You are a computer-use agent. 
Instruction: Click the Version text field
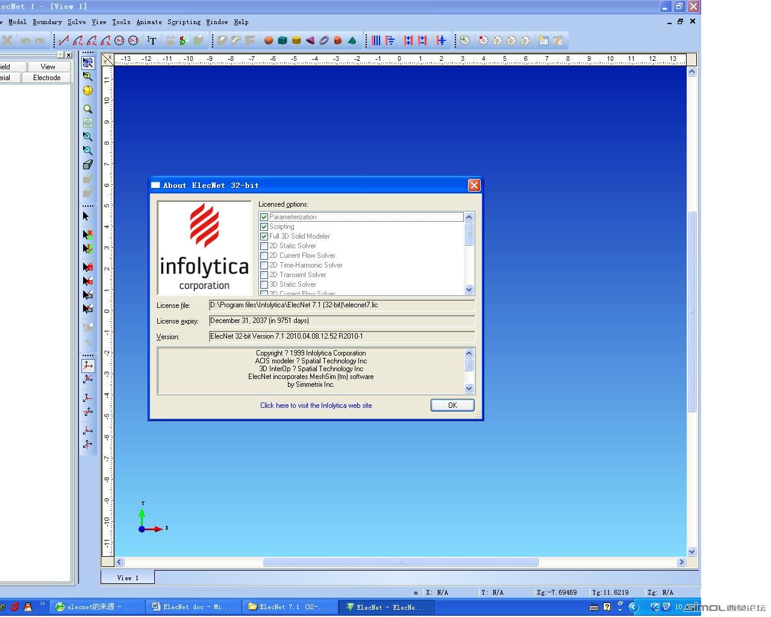342,337
